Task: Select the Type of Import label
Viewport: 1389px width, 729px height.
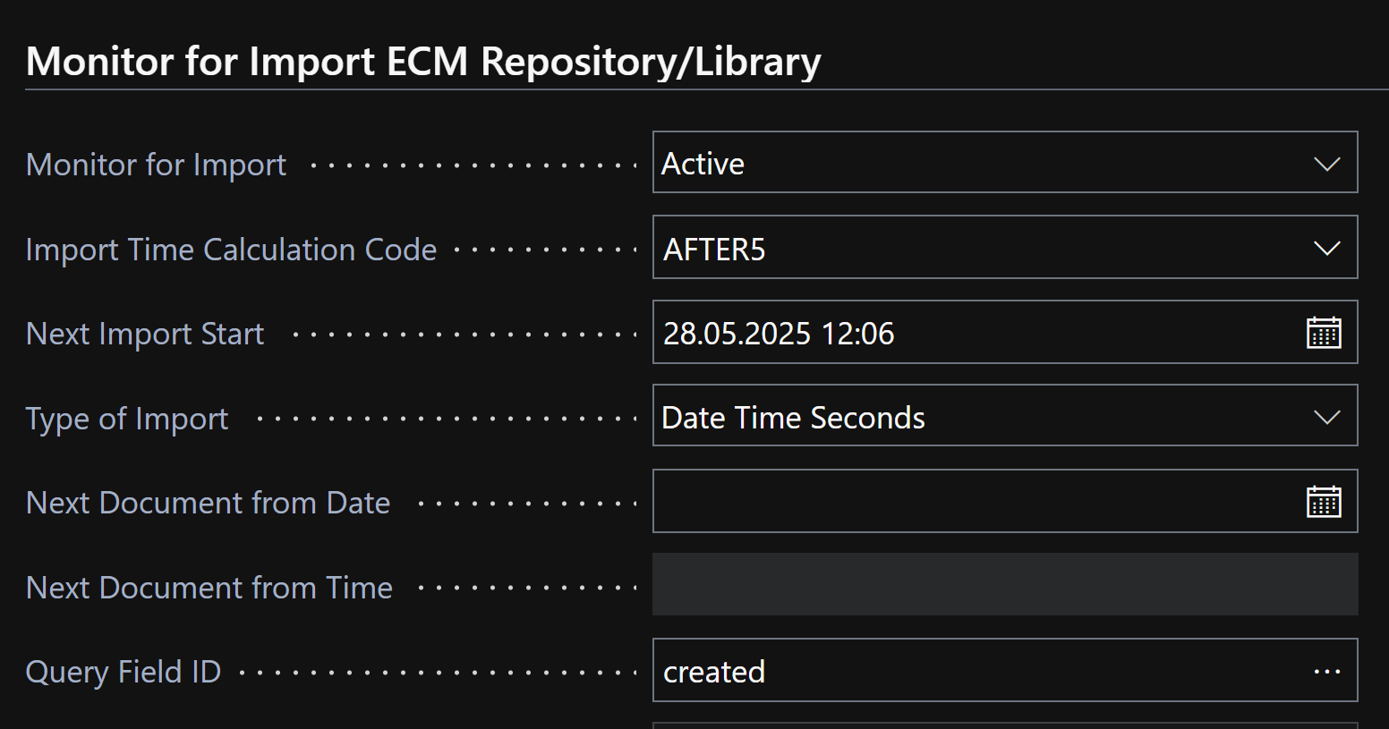Action: (x=127, y=419)
